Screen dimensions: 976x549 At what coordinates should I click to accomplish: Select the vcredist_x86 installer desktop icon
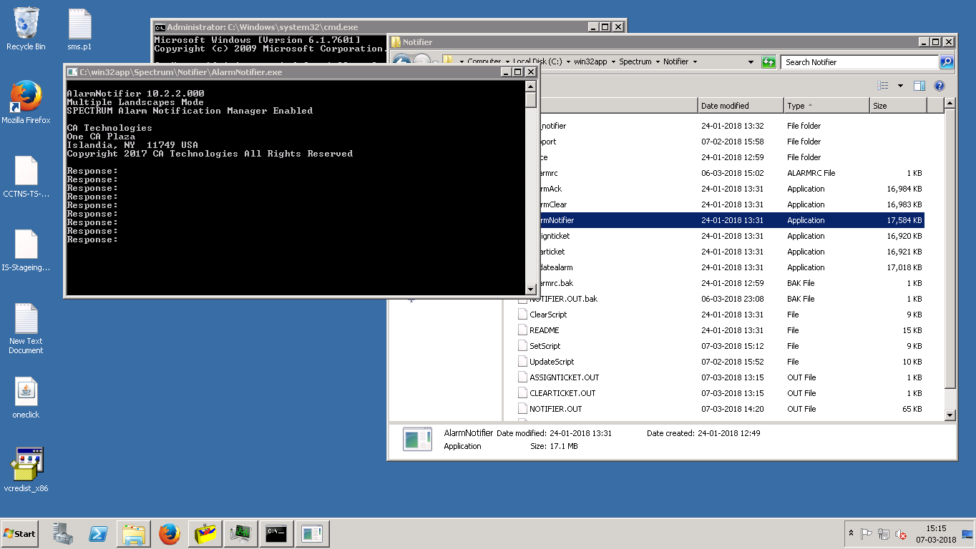(x=26, y=470)
